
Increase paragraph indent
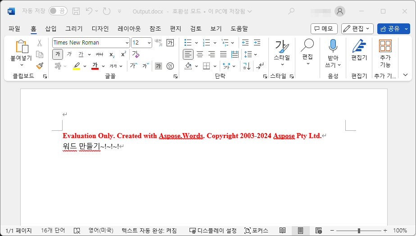click(257, 43)
